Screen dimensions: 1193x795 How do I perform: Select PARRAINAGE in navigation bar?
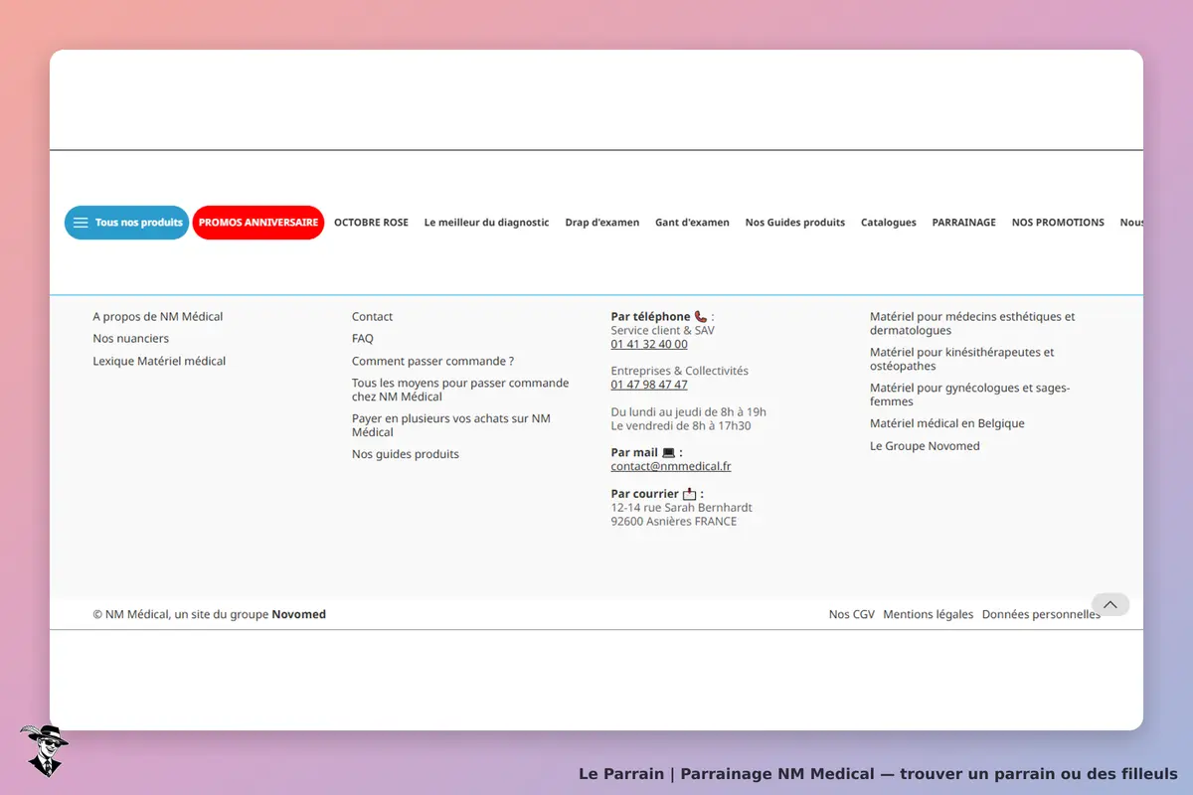[x=963, y=223]
